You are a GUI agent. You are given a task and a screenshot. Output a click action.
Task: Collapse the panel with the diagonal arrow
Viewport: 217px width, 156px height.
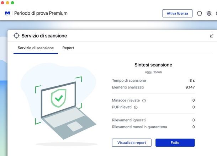tap(211, 36)
